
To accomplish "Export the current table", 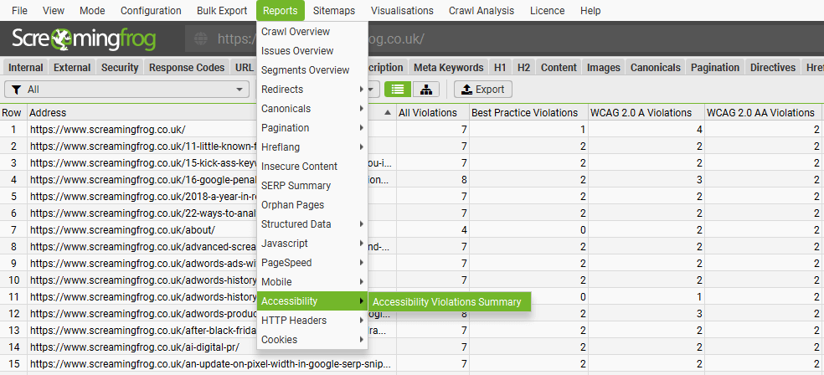I will pos(483,90).
